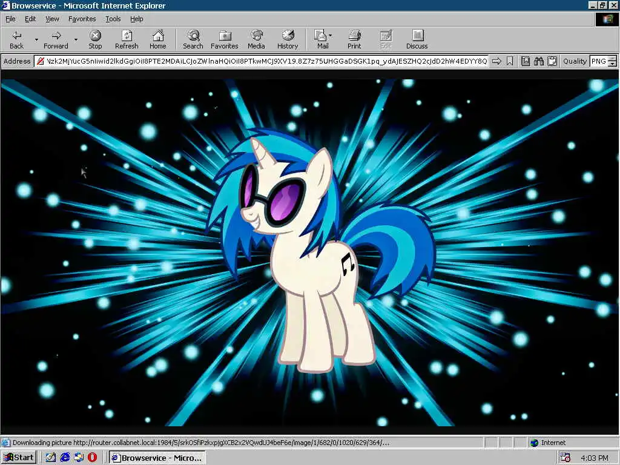Screen dimensions: 620x465
Task: Click the binoculars find icon
Action: click(x=538, y=61)
